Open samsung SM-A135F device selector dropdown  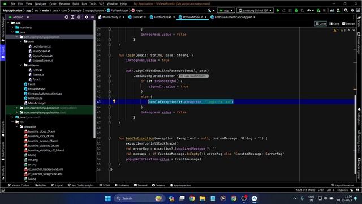tap(255, 10)
